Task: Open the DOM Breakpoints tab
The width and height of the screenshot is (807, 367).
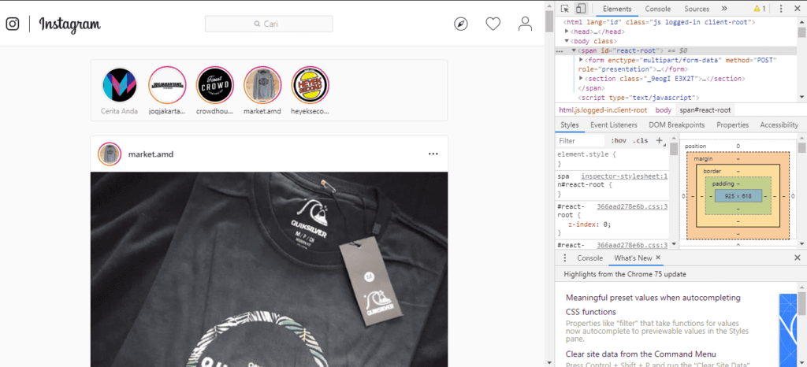Action: (x=677, y=125)
